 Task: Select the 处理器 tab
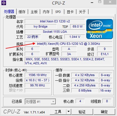point(9,11)
